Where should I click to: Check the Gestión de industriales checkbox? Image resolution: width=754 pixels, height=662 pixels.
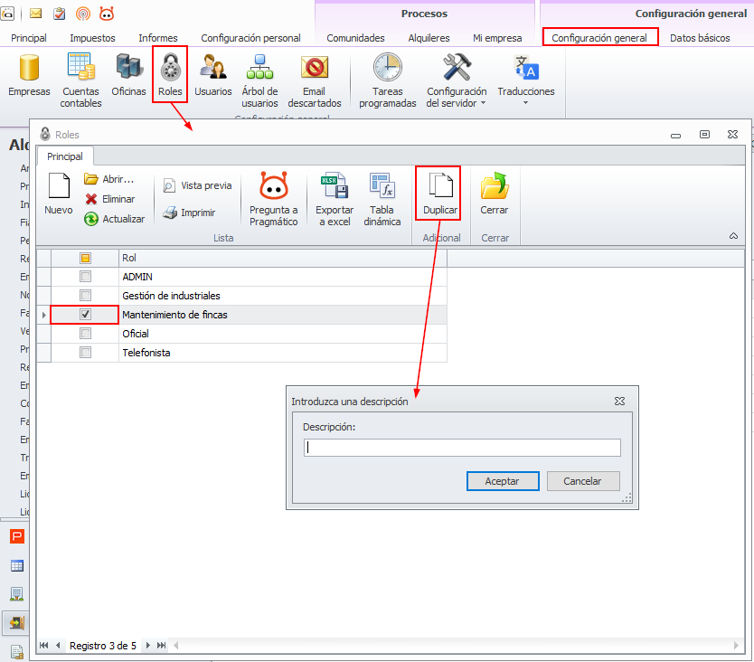pyautogui.click(x=85, y=296)
